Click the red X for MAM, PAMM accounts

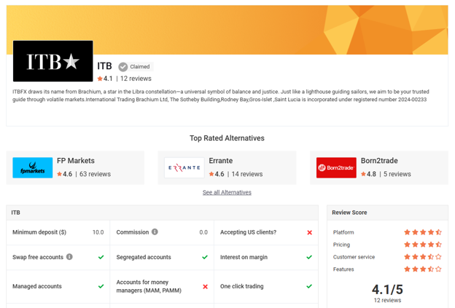[205, 287]
